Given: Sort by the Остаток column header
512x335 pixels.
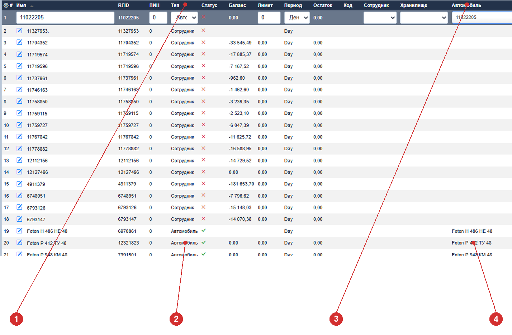Looking at the screenshot, I should pyautogui.click(x=323, y=5).
